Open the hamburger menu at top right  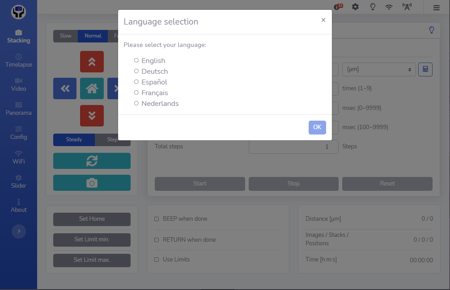[x=436, y=7]
